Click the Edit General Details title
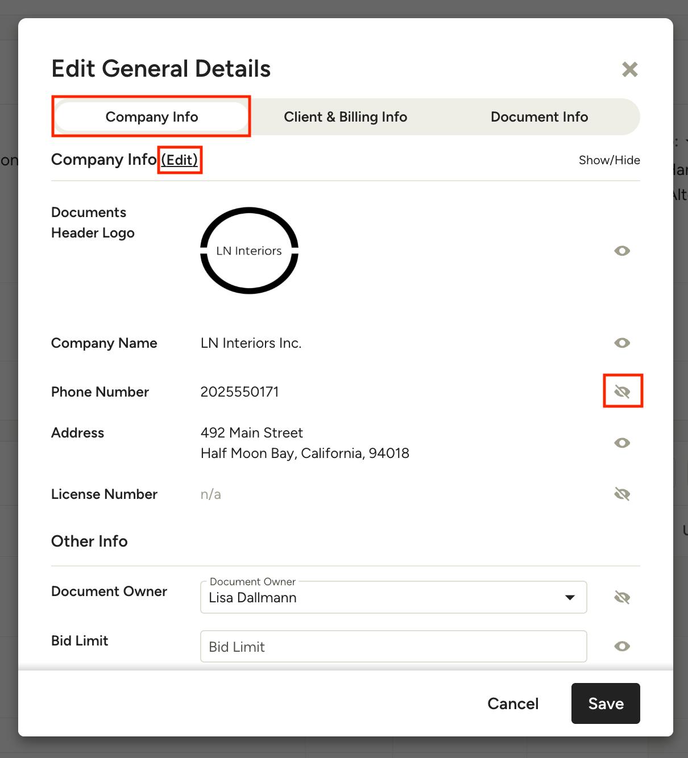 point(161,69)
